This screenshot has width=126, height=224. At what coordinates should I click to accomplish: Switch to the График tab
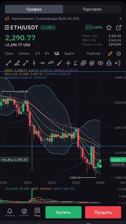(34, 9)
